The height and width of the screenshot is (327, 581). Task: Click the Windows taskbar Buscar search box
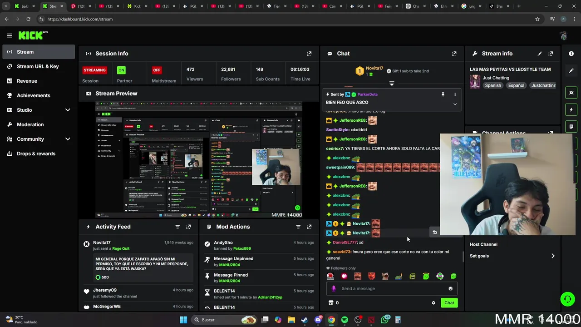point(225,320)
